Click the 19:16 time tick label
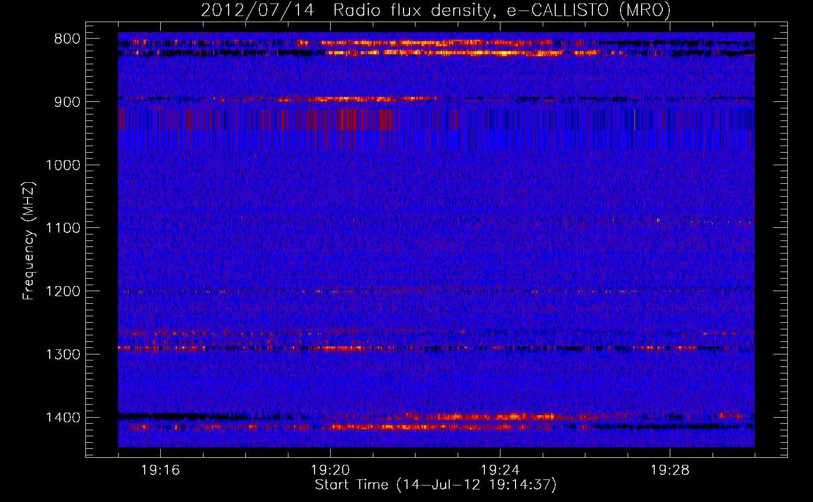Viewport: 813px width, 502px height. (161, 470)
